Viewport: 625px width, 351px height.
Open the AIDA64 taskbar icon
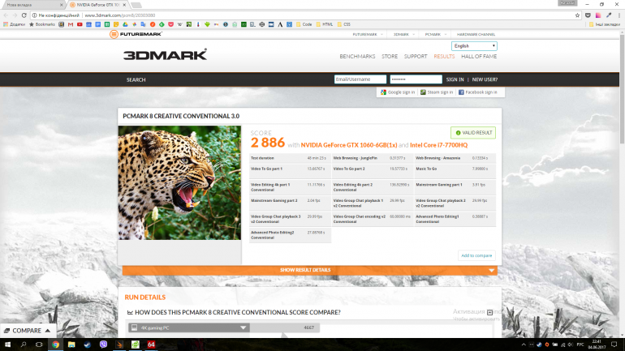pos(151,345)
